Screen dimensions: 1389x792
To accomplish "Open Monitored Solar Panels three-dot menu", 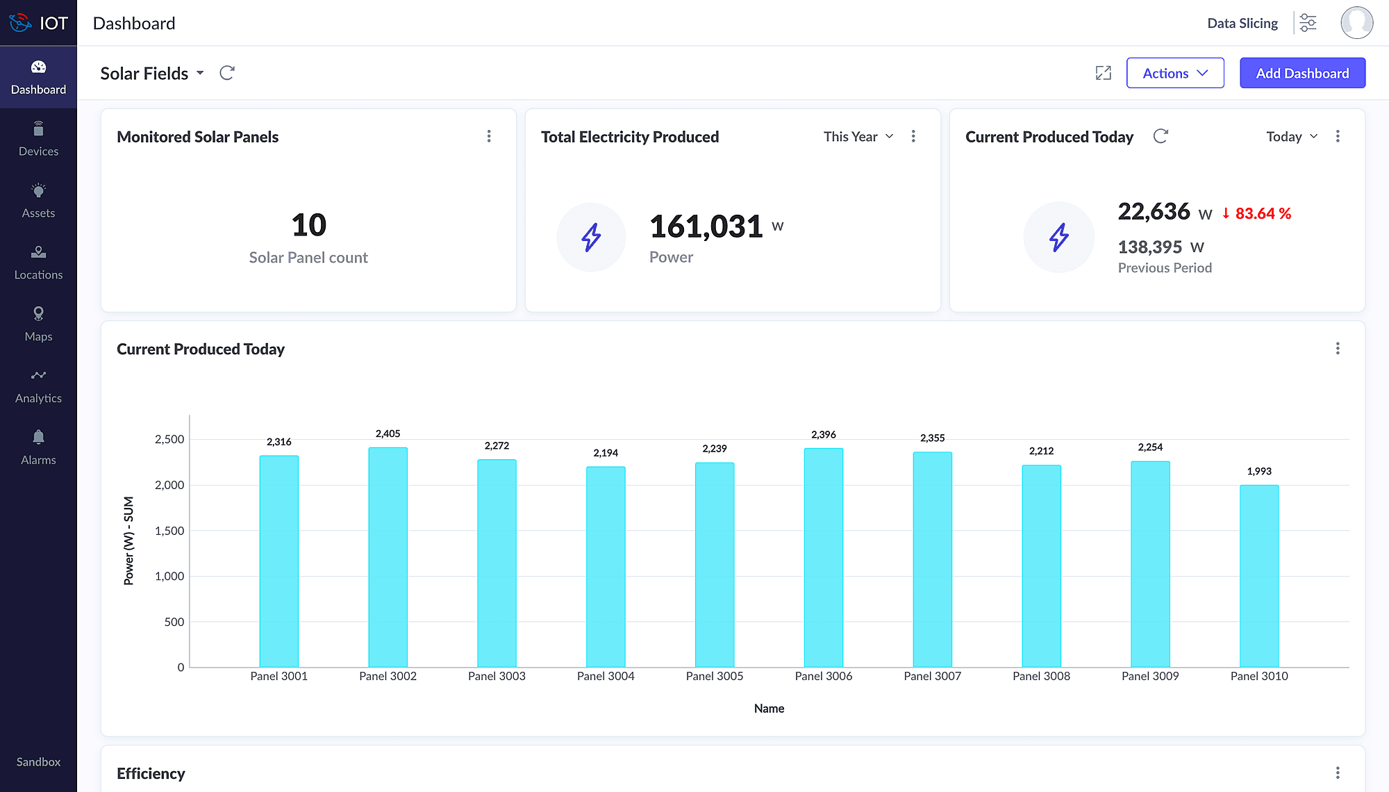I will click(489, 136).
